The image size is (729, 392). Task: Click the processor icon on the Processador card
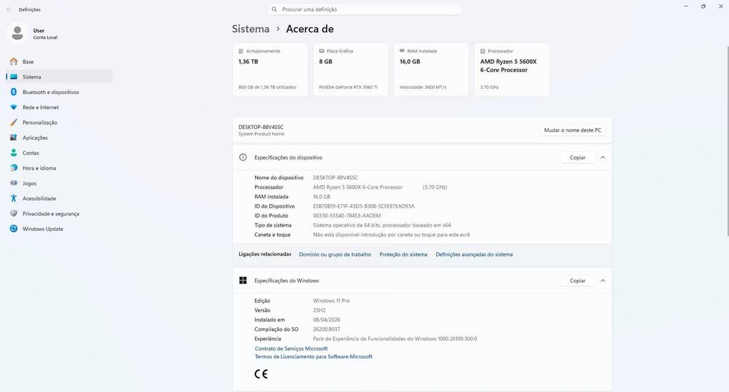(483, 51)
